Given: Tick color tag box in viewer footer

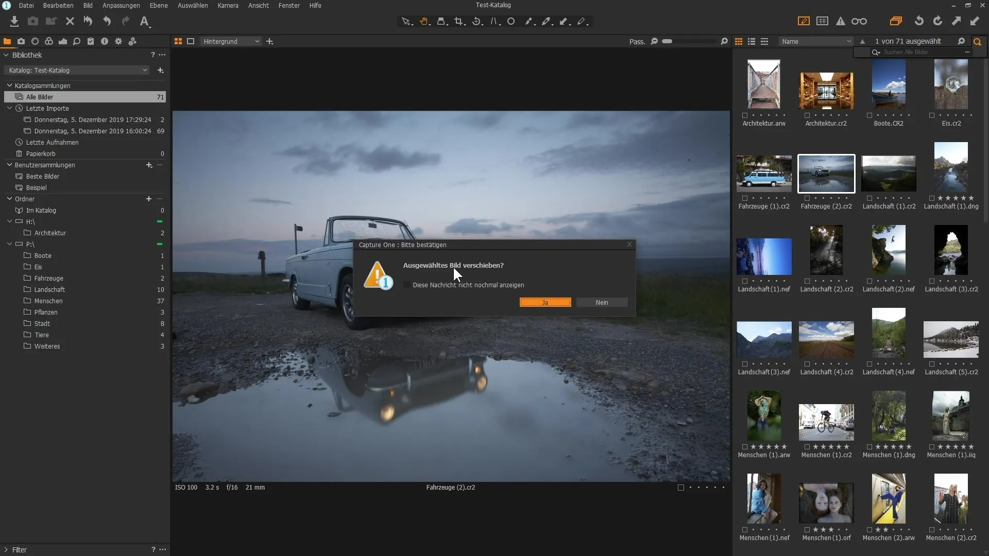Looking at the screenshot, I should click(681, 488).
